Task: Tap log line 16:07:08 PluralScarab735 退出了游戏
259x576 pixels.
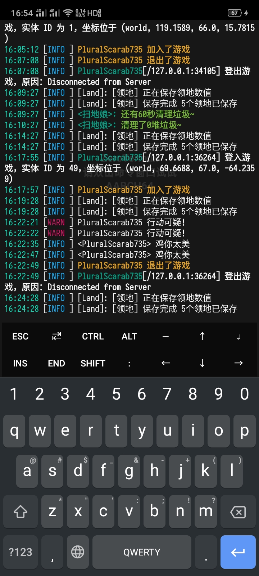Action: pyautogui.click(x=97, y=60)
